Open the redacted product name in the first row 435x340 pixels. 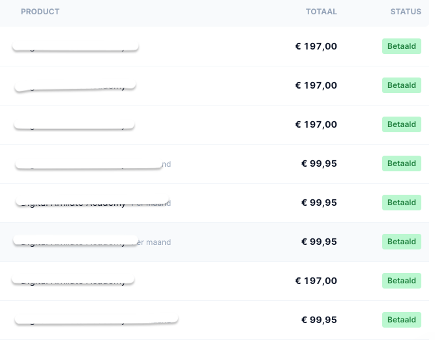coord(75,46)
